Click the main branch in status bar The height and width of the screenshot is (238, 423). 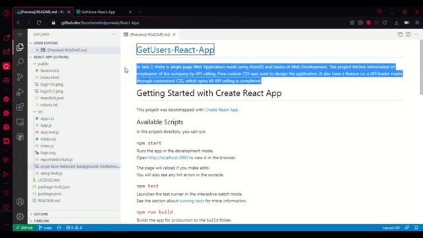46,227
